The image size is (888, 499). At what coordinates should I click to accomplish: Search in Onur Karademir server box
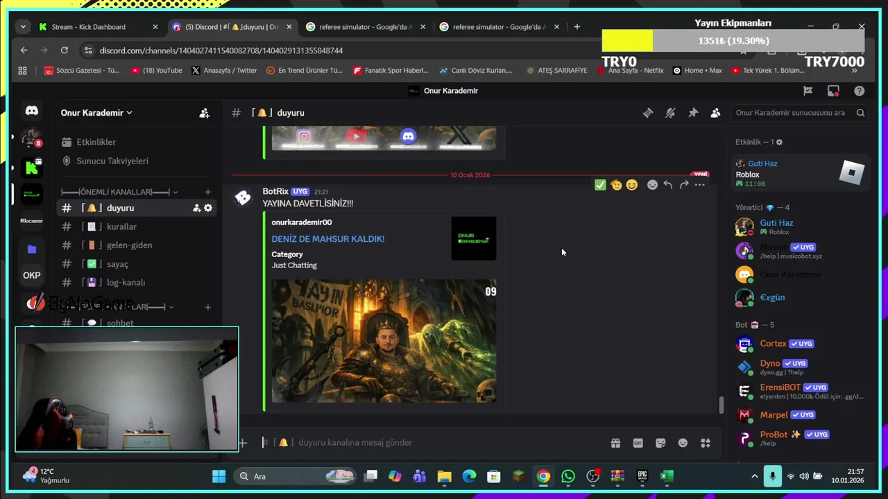click(800, 113)
